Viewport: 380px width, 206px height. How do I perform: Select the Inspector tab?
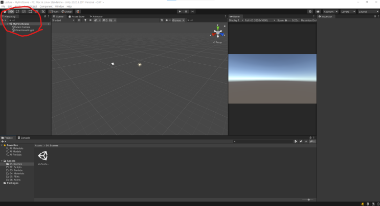(325, 16)
